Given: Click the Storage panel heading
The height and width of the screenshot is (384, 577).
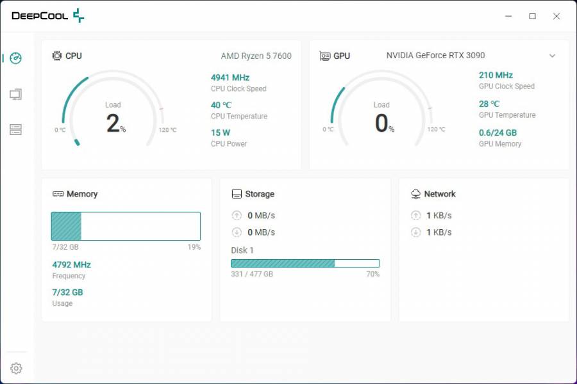Looking at the screenshot, I should pyautogui.click(x=260, y=194).
